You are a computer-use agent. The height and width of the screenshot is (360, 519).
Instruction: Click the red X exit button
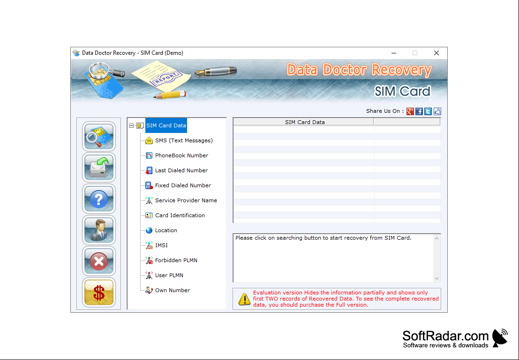(x=98, y=261)
